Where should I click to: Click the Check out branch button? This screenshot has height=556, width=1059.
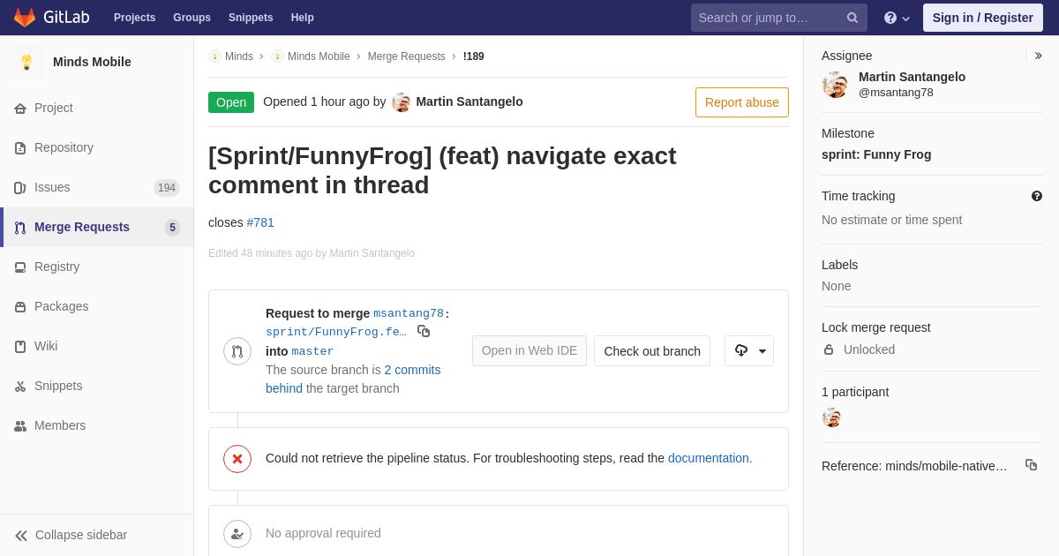click(x=652, y=351)
